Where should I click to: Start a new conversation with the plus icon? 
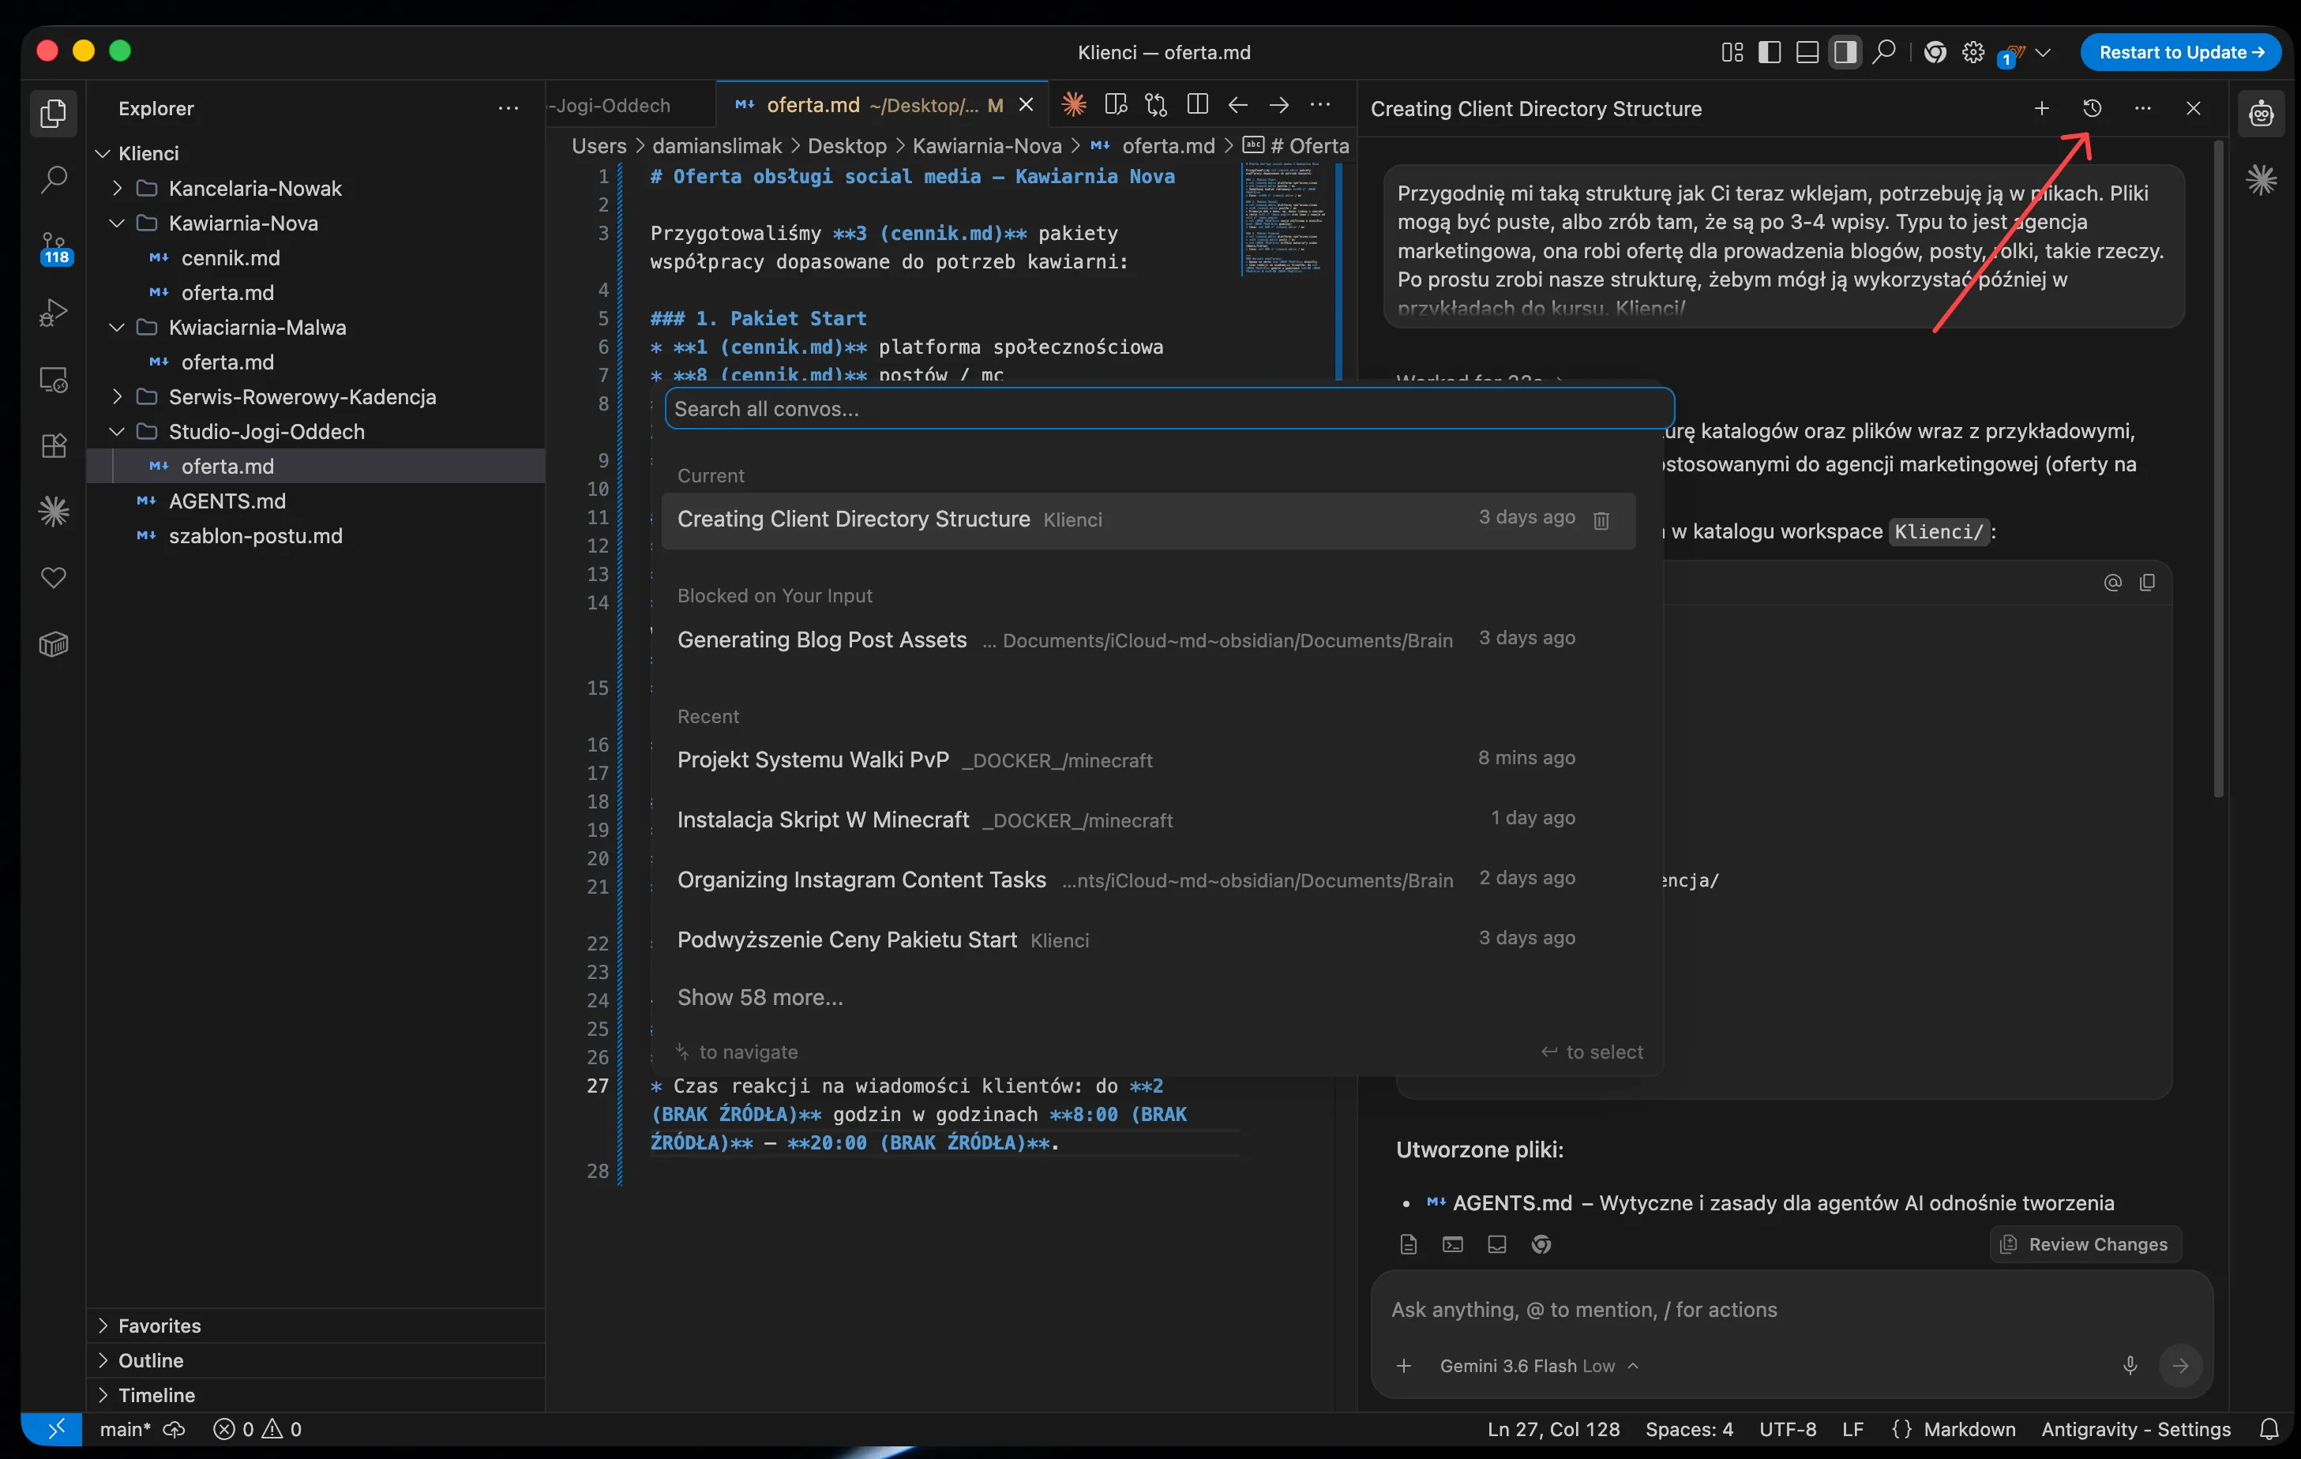pyautogui.click(x=2042, y=109)
